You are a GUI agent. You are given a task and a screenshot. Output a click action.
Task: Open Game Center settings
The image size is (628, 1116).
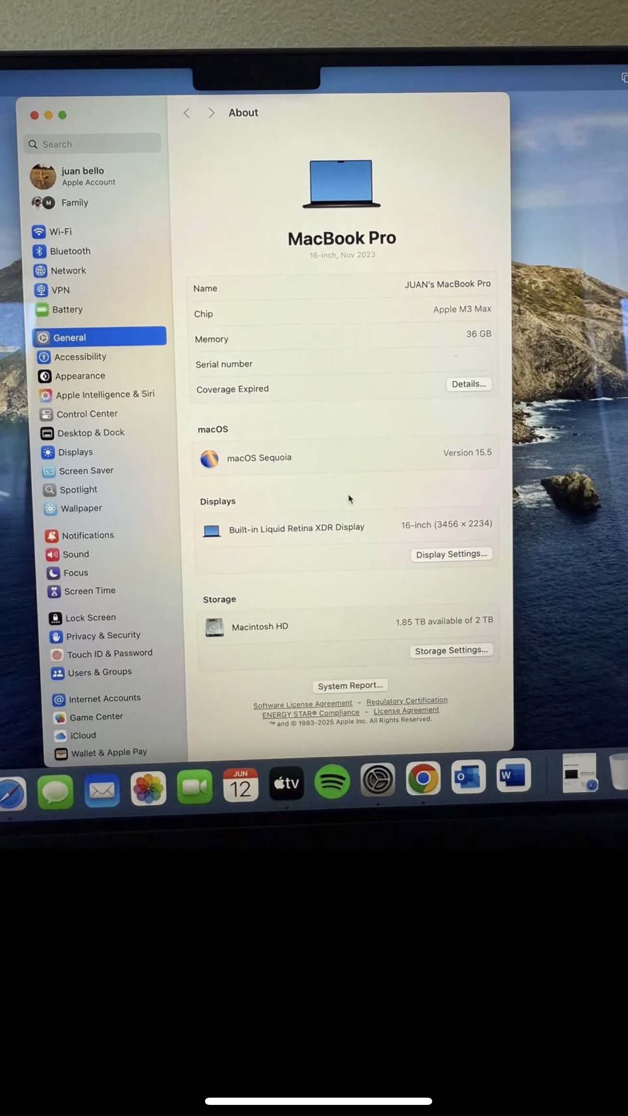[x=89, y=717]
